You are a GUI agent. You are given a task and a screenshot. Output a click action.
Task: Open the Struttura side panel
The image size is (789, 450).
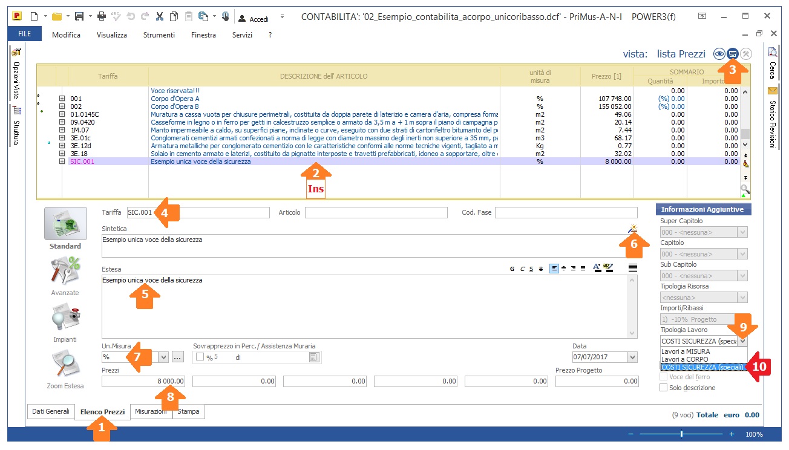pyautogui.click(x=16, y=126)
